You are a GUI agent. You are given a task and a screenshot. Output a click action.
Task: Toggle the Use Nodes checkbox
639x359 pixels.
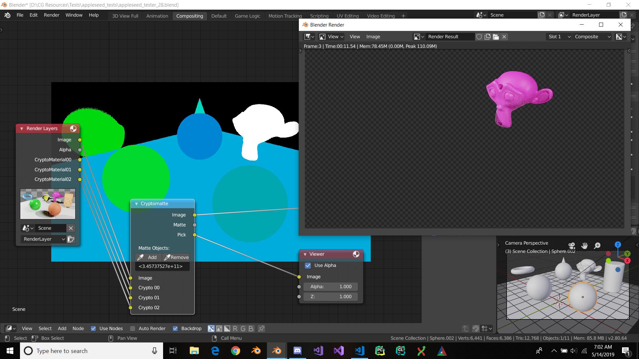(94, 328)
